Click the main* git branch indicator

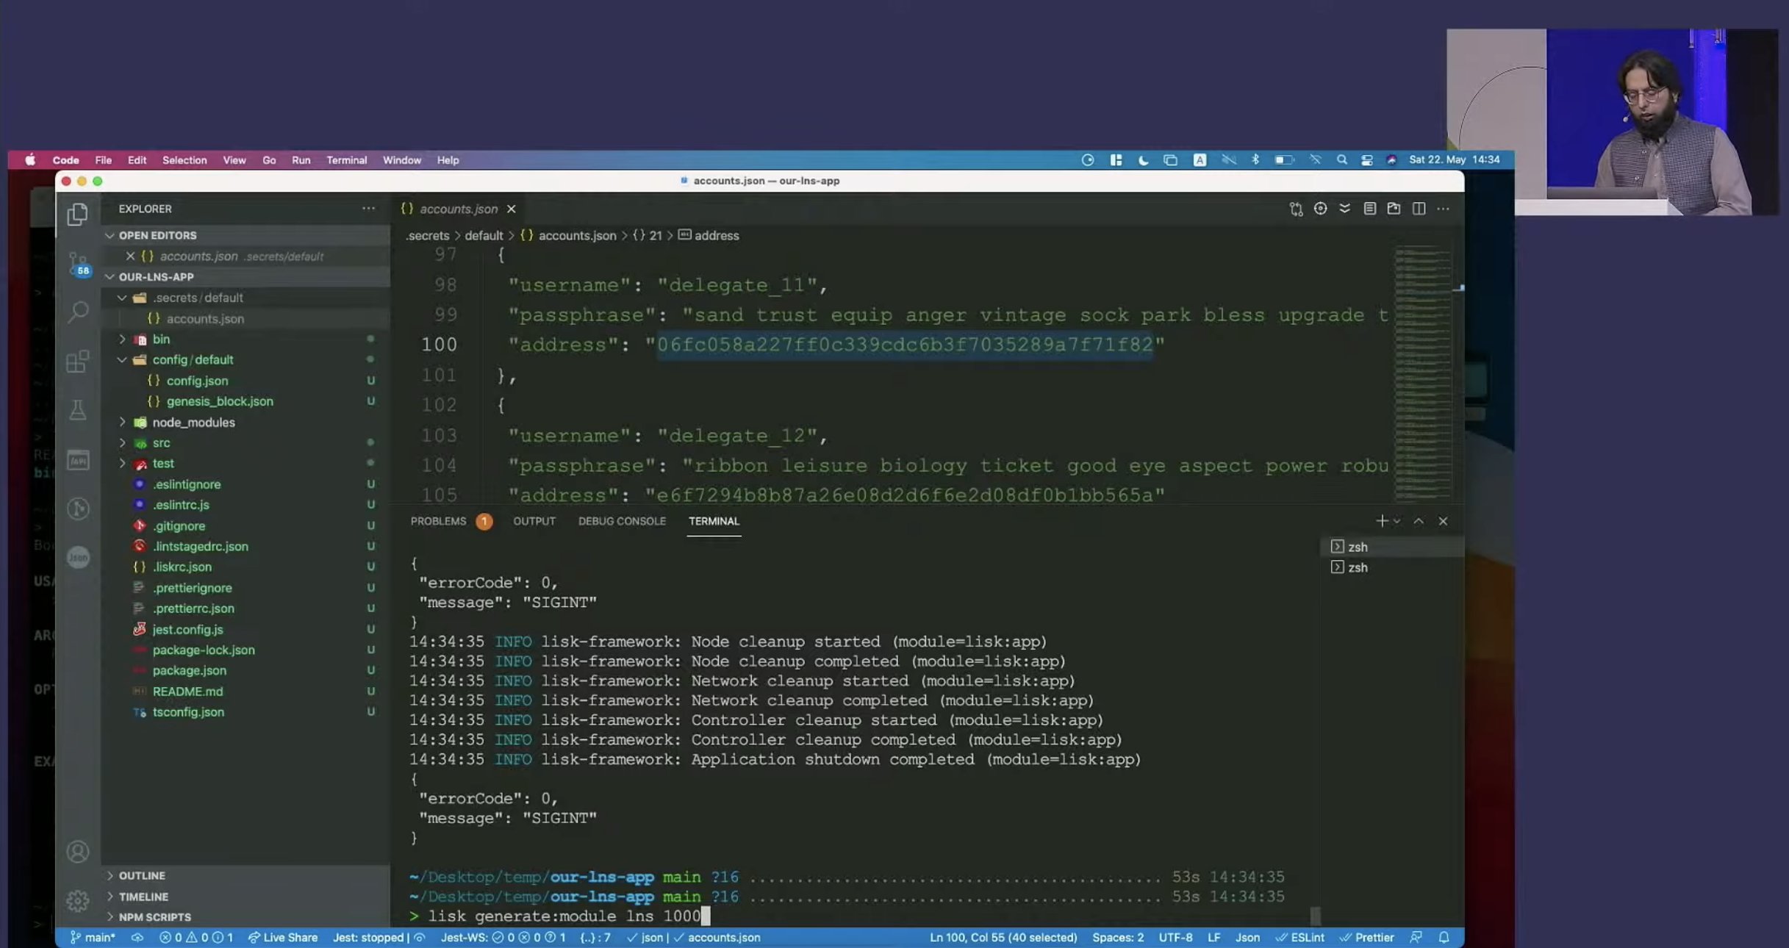[93, 938]
